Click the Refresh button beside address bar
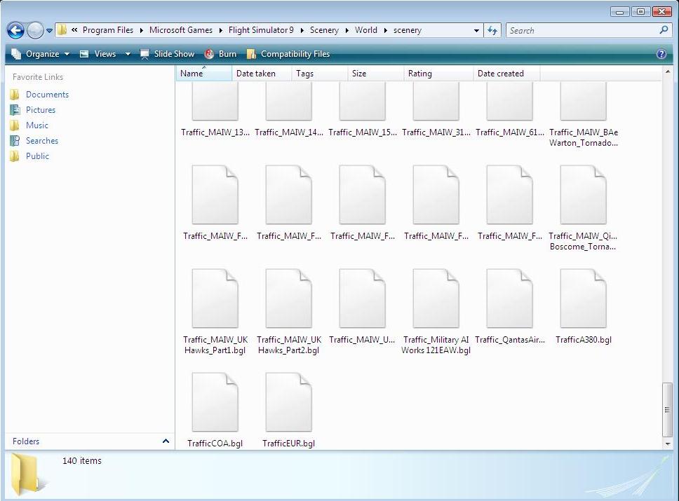Image resolution: width=679 pixels, height=501 pixels. pyautogui.click(x=492, y=30)
